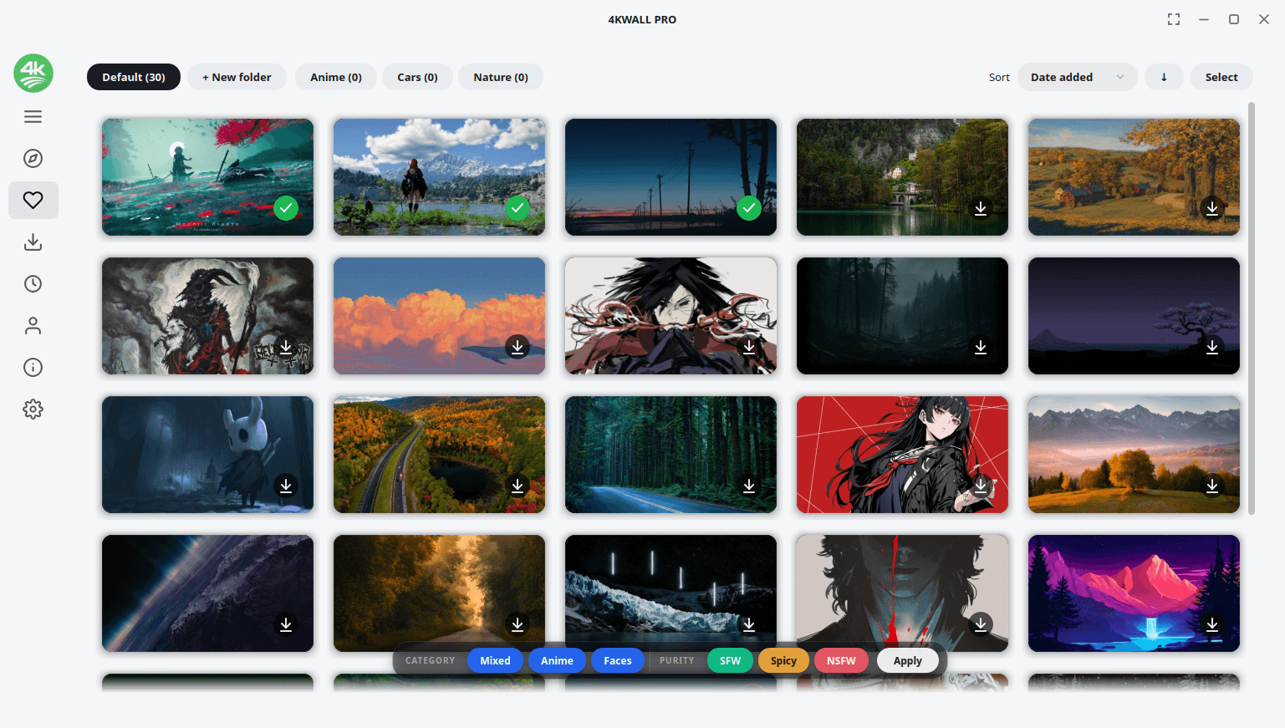Click the wallpaper grid vertical scrollbar
The width and height of the screenshot is (1285, 728).
(x=1252, y=308)
